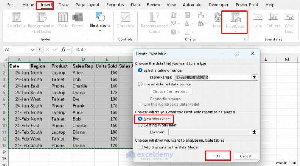Click Cancel in Create PivotTable dialog
300x166 pixels.
coord(246,156)
